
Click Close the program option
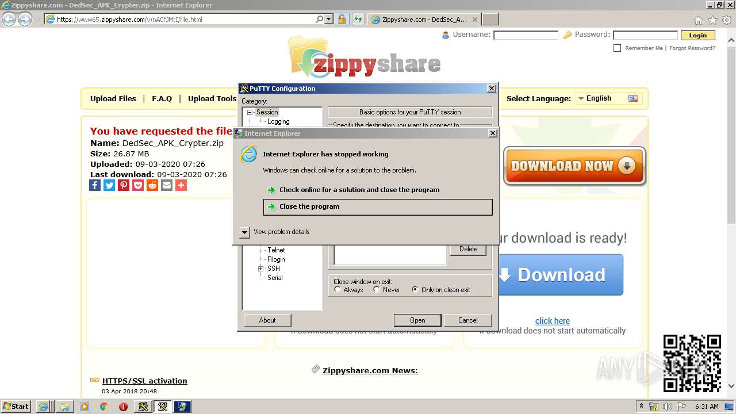pyautogui.click(x=378, y=207)
